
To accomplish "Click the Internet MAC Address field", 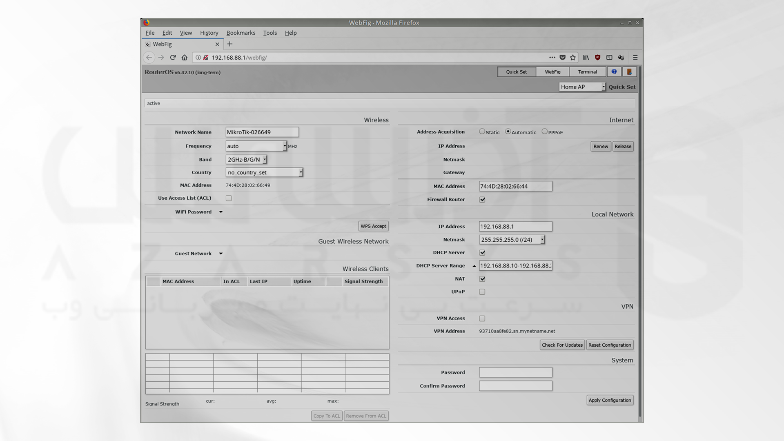I will point(515,186).
